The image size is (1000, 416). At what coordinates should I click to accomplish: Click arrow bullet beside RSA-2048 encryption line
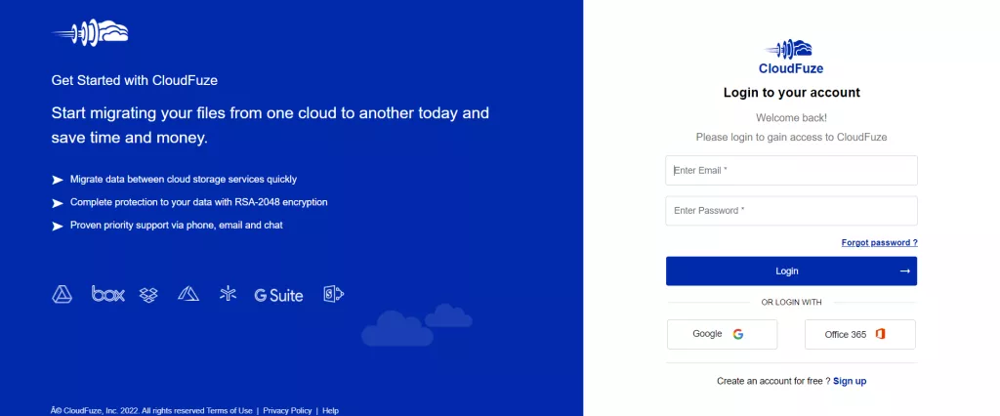click(58, 203)
